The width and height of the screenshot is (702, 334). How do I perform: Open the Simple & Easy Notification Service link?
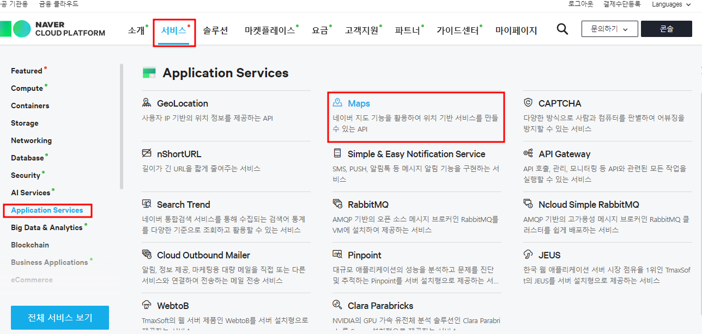416,154
